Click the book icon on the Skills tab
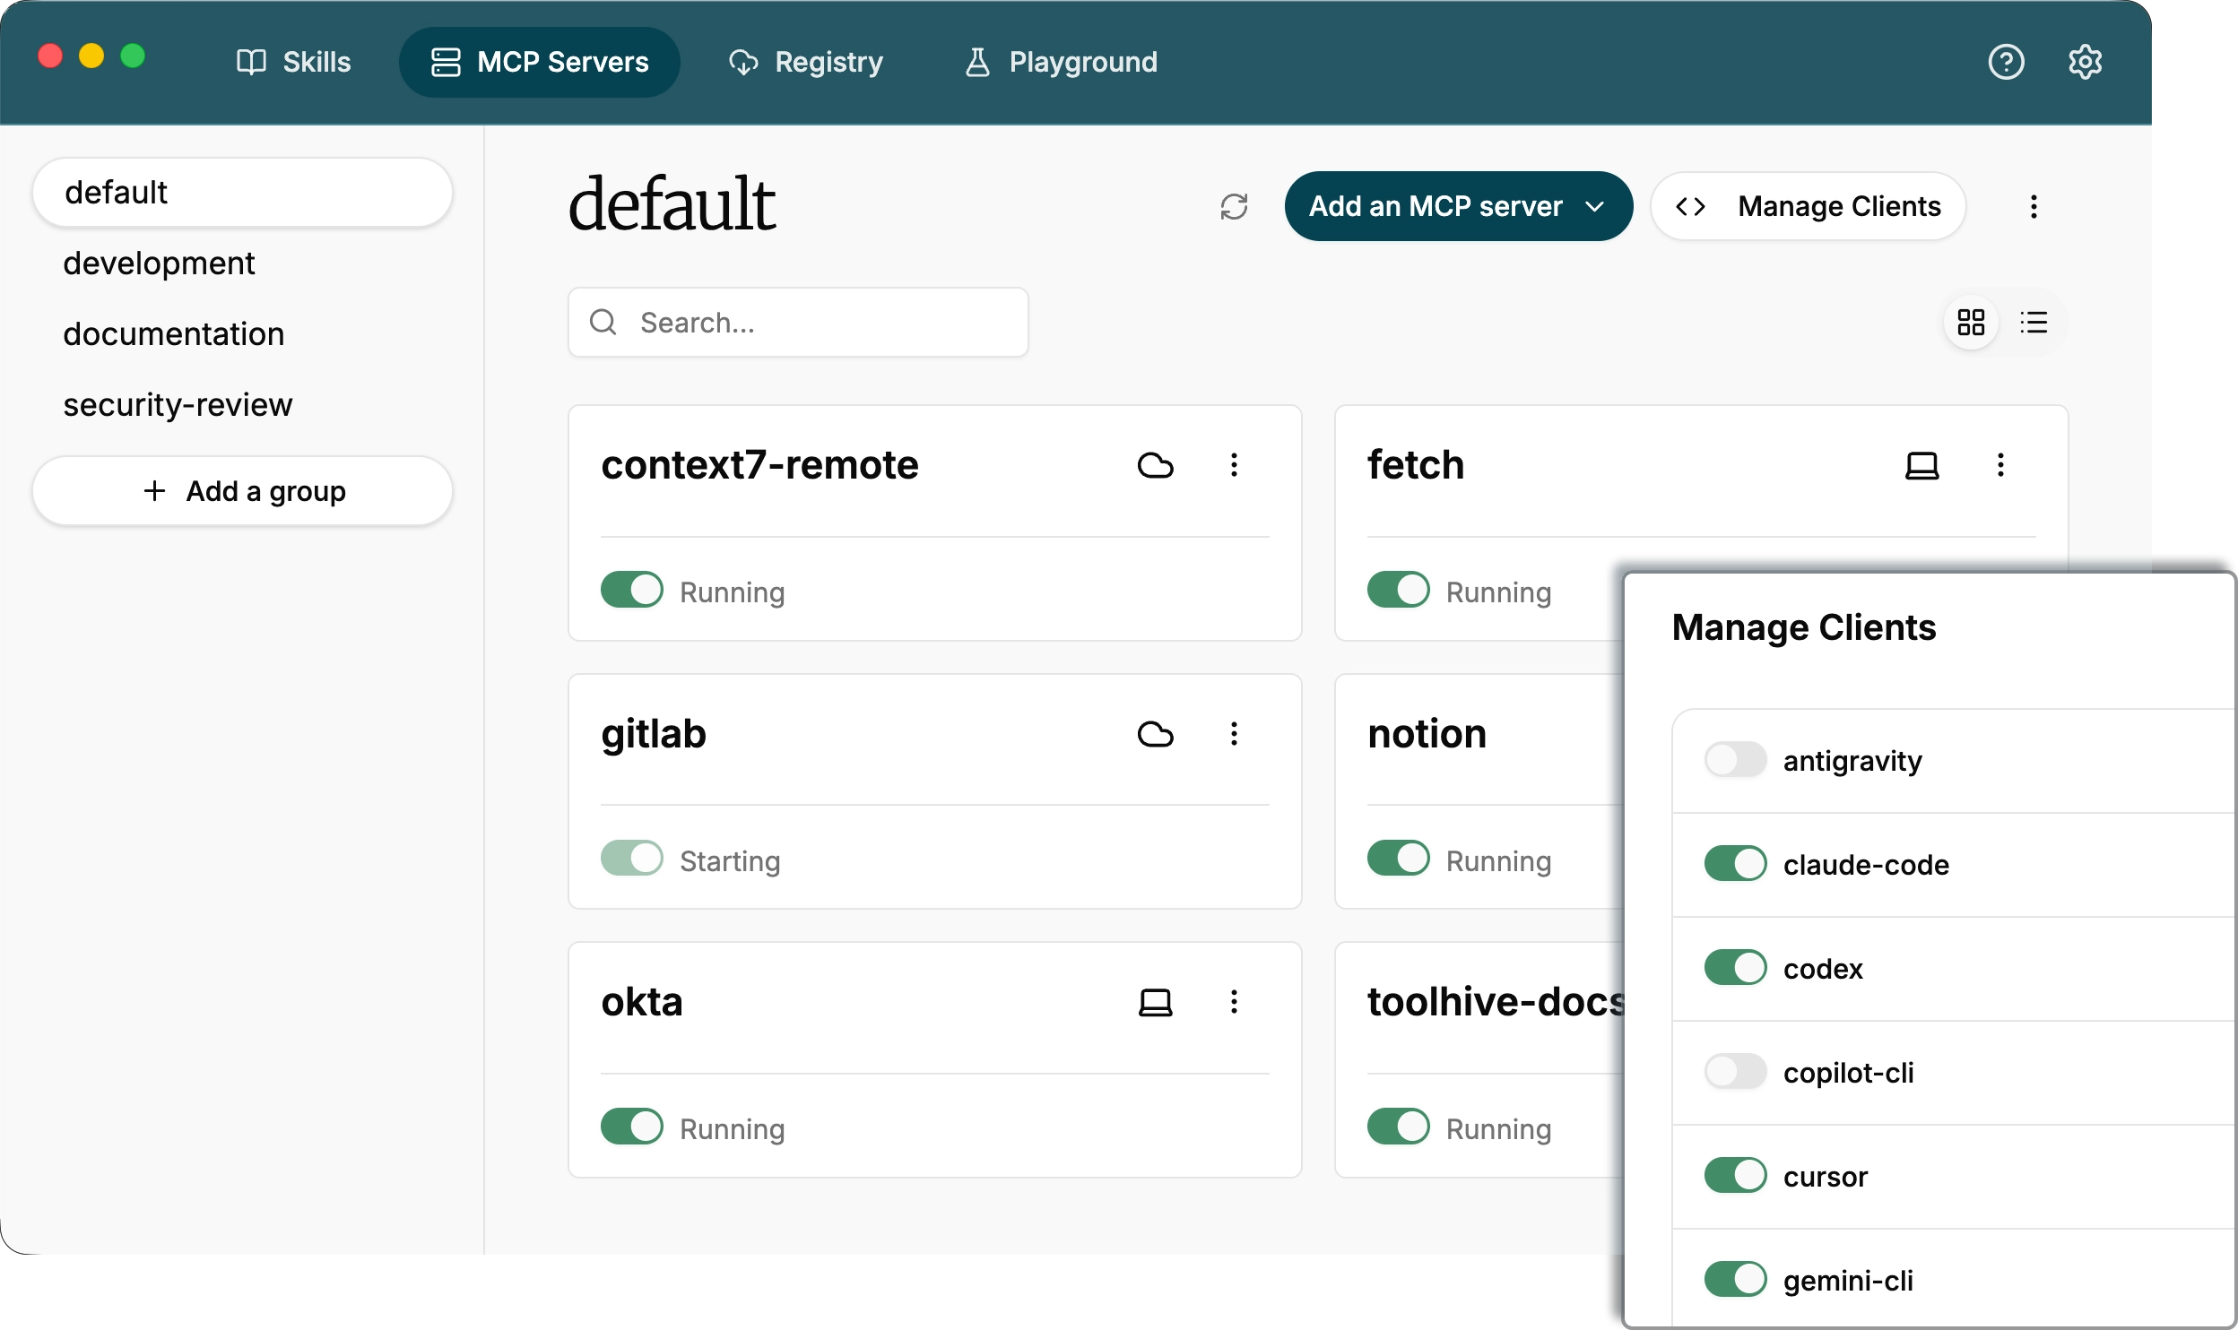The width and height of the screenshot is (2238, 1330). pyautogui.click(x=251, y=62)
